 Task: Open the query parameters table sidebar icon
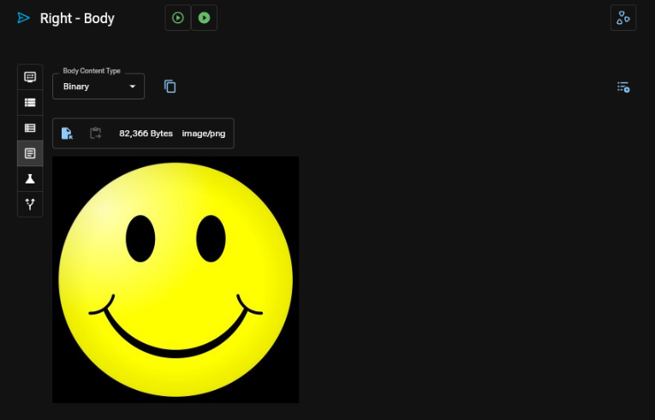pos(30,128)
